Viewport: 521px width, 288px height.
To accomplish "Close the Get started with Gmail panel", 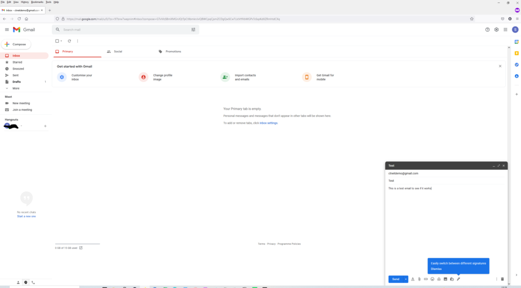I will pos(500,66).
